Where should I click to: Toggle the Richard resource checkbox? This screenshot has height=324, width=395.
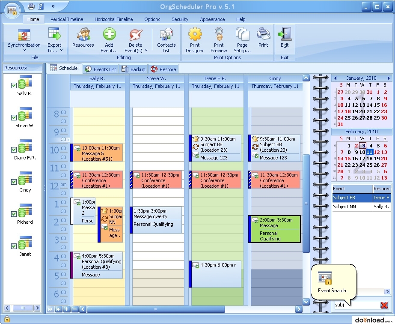14,214
